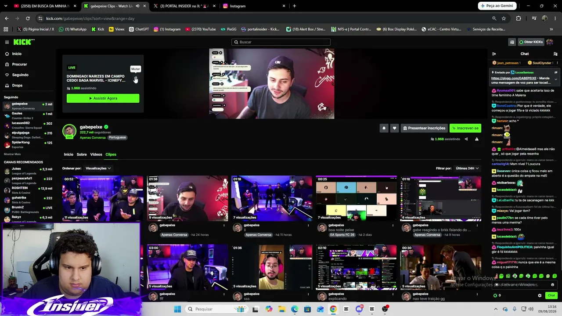Open the Últimas 24H filter dropdown
Image resolution: width=562 pixels, height=316 pixels.
[x=467, y=168]
